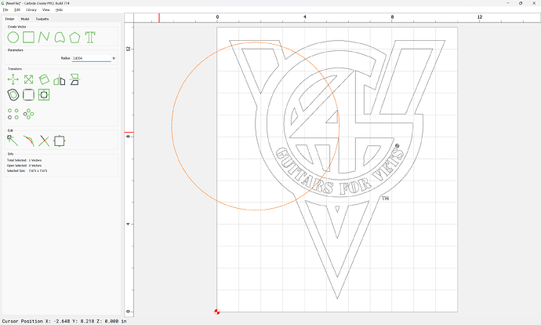
Task: Click the Selected Size 7.671 x 7.671 line
Action: point(27,170)
